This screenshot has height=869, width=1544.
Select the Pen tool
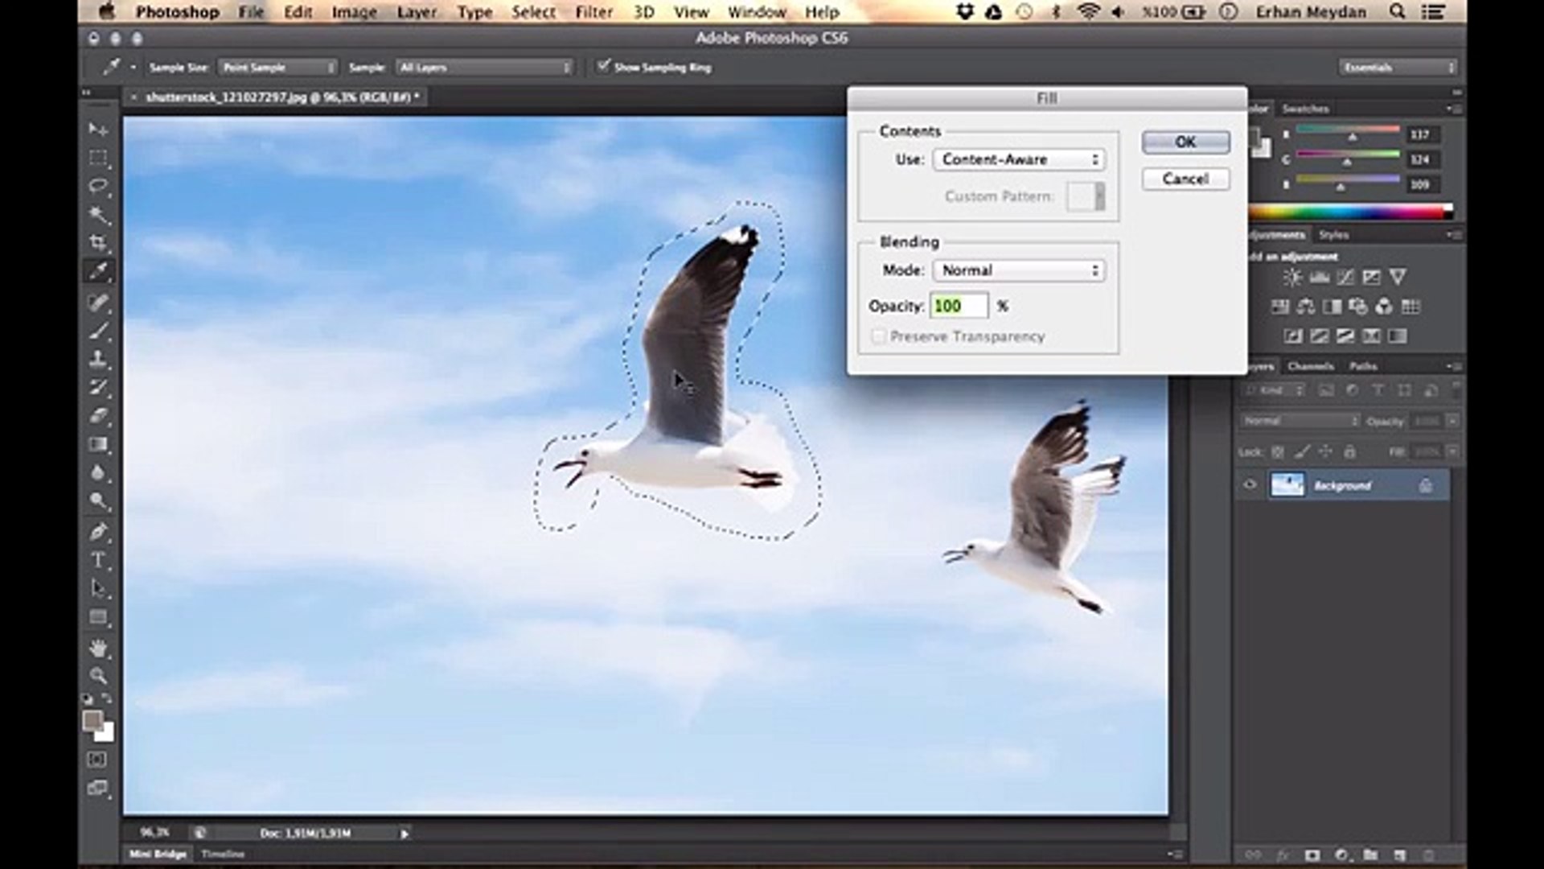(98, 531)
